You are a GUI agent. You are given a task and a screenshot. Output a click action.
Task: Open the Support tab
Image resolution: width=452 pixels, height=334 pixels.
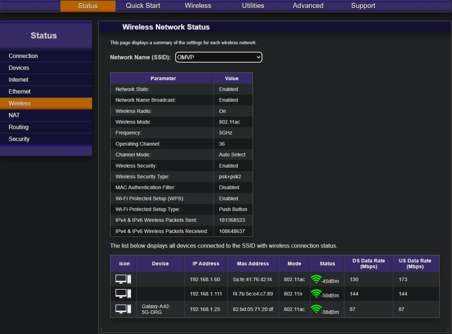pos(363,6)
